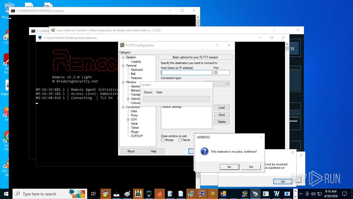This screenshot has width=353, height=199.
Task: Select the CCleaner desktop shortcut
Action: pos(6,37)
